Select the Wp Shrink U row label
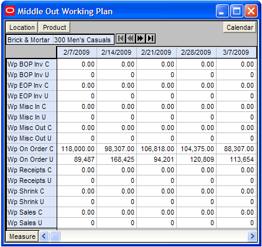Image resolution: width=262 pixels, height=247 pixels. (32, 202)
